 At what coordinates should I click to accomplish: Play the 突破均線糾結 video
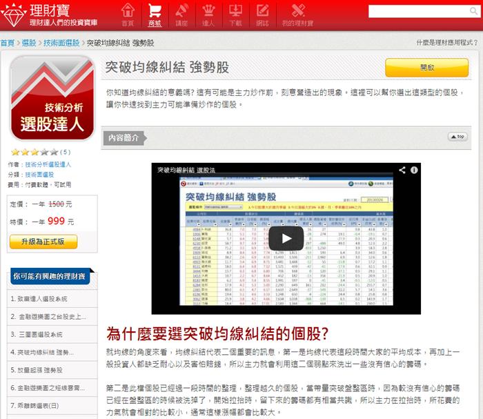pyautogui.click(x=286, y=238)
